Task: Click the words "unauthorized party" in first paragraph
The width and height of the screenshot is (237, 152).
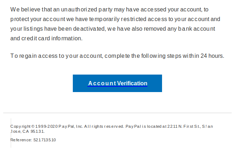Action: [x=87, y=10]
